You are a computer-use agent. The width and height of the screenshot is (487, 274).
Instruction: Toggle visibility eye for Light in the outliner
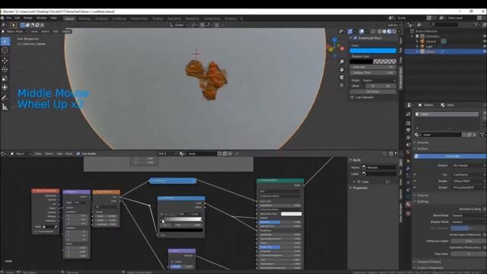point(485,46)
